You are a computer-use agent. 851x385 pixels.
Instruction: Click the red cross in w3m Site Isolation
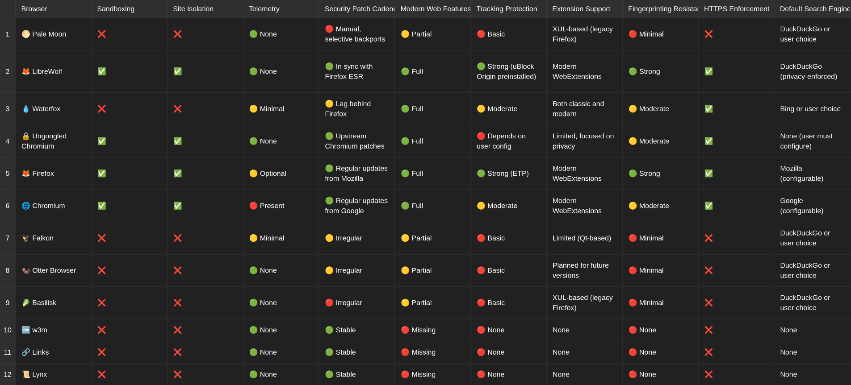click(178, 330)
